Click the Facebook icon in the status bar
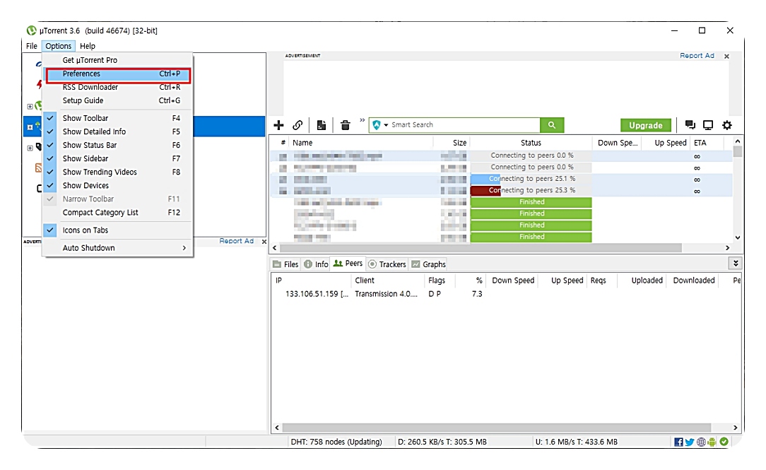Screen dimensions: 766x470 678,442
